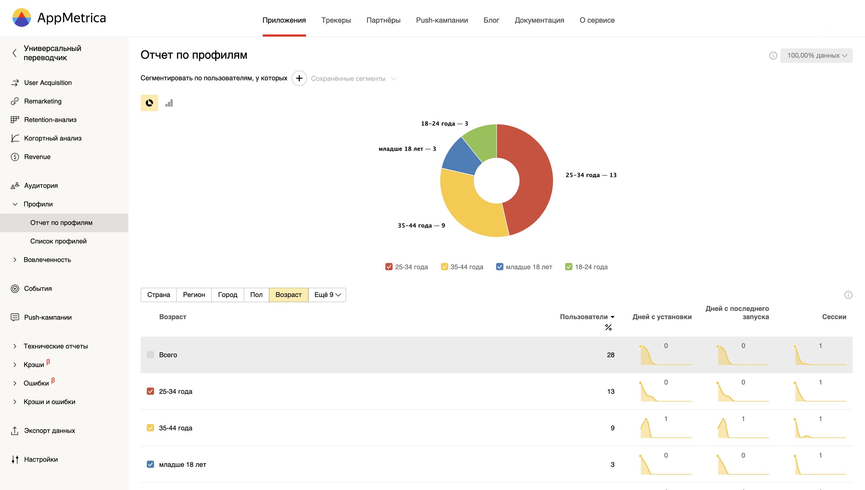Open Экспорт данных upload icon
The image size is (865, 490).
coord(15,431)
